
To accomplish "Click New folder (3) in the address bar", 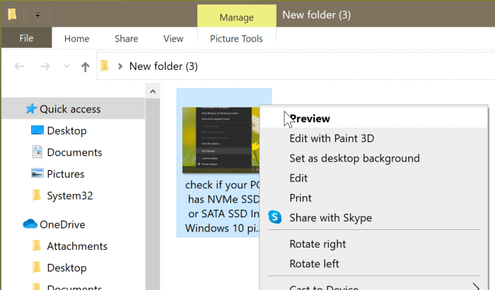I will point(163,66).
